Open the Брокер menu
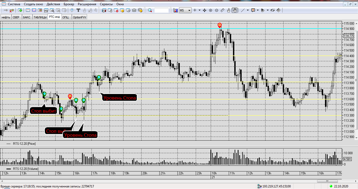This screenshot has height=189, width=358. [x=69, y=4]
